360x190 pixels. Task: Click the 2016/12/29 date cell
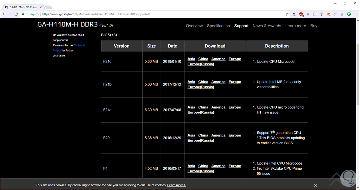coord(172,138)
